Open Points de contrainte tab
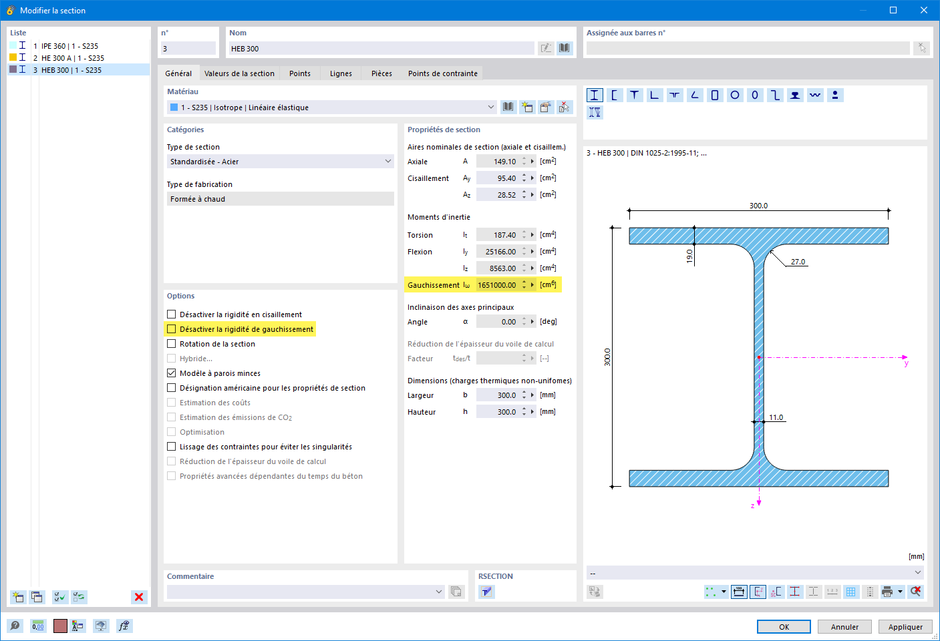This screenshot has height=641, width=940. [x=443, y=73]
